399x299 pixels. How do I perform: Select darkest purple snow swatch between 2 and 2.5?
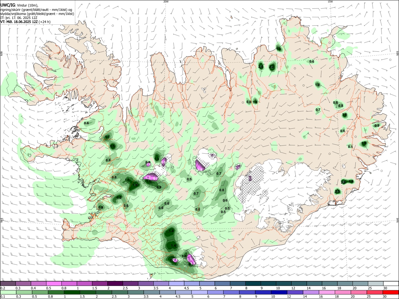click(115, 283)
